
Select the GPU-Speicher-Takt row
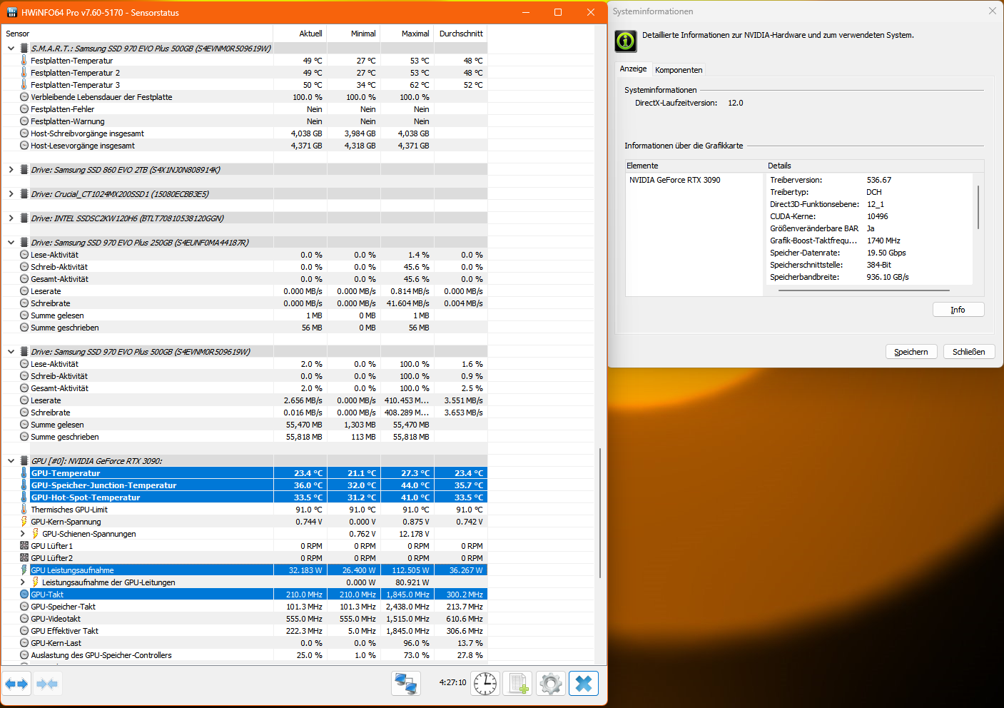tap(244, 607)
